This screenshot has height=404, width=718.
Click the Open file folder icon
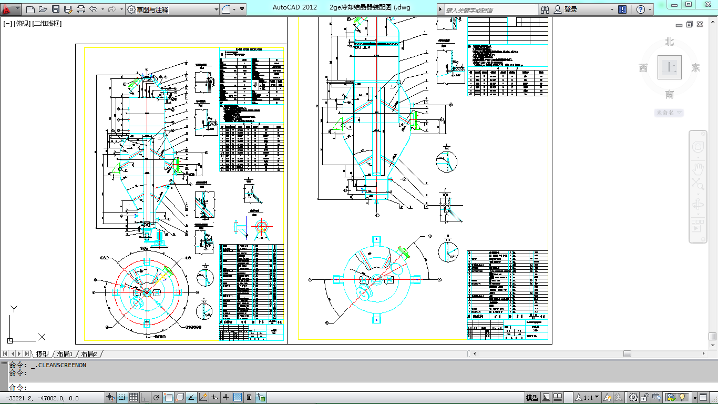pyautogui.click(x=43, y=9)
